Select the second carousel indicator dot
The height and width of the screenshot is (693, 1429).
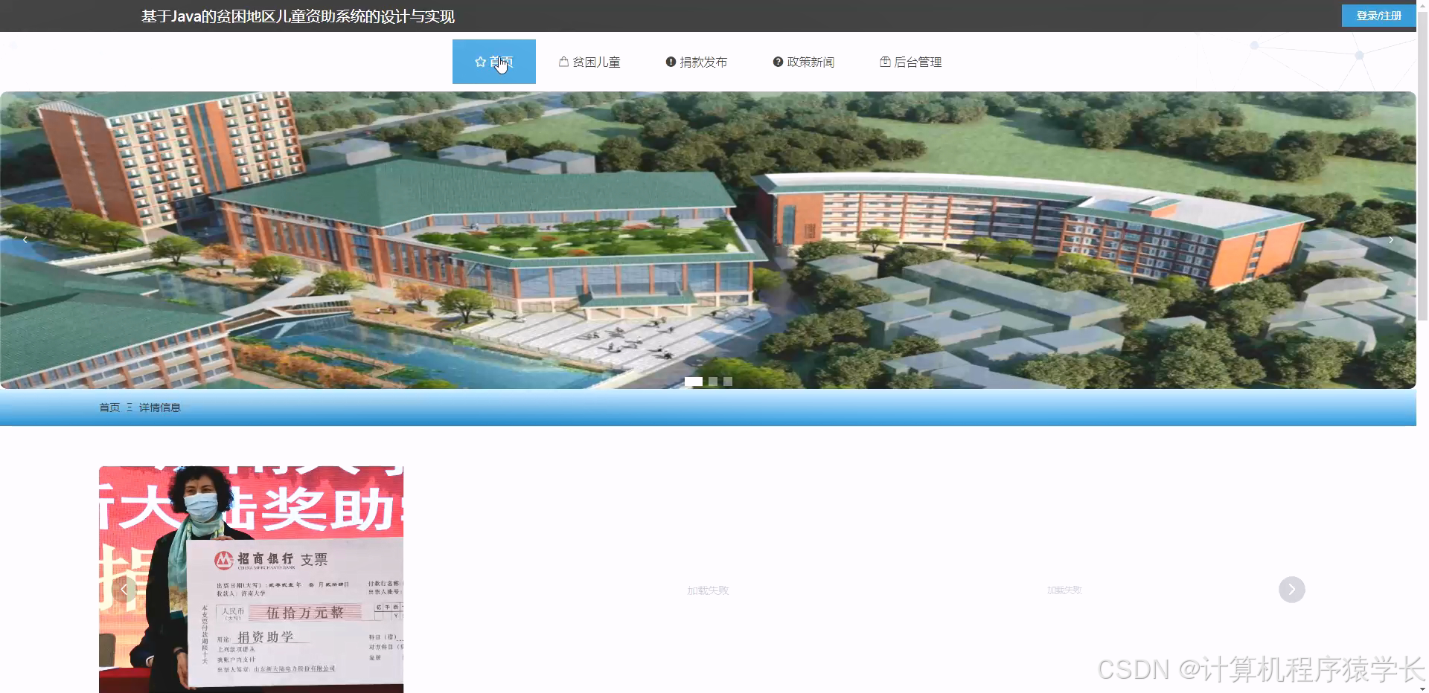712,381
